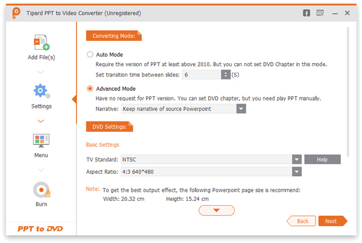362x243 pixels.
Task: Click the Converting Mode header label
Action: click(114, 35)
